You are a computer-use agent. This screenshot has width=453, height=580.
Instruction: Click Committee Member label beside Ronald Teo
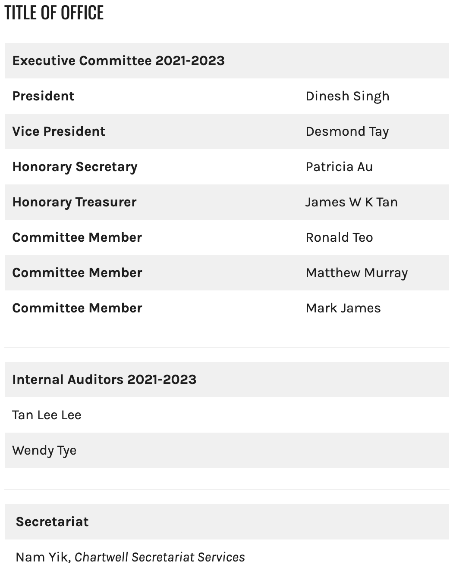pos(77,237)
